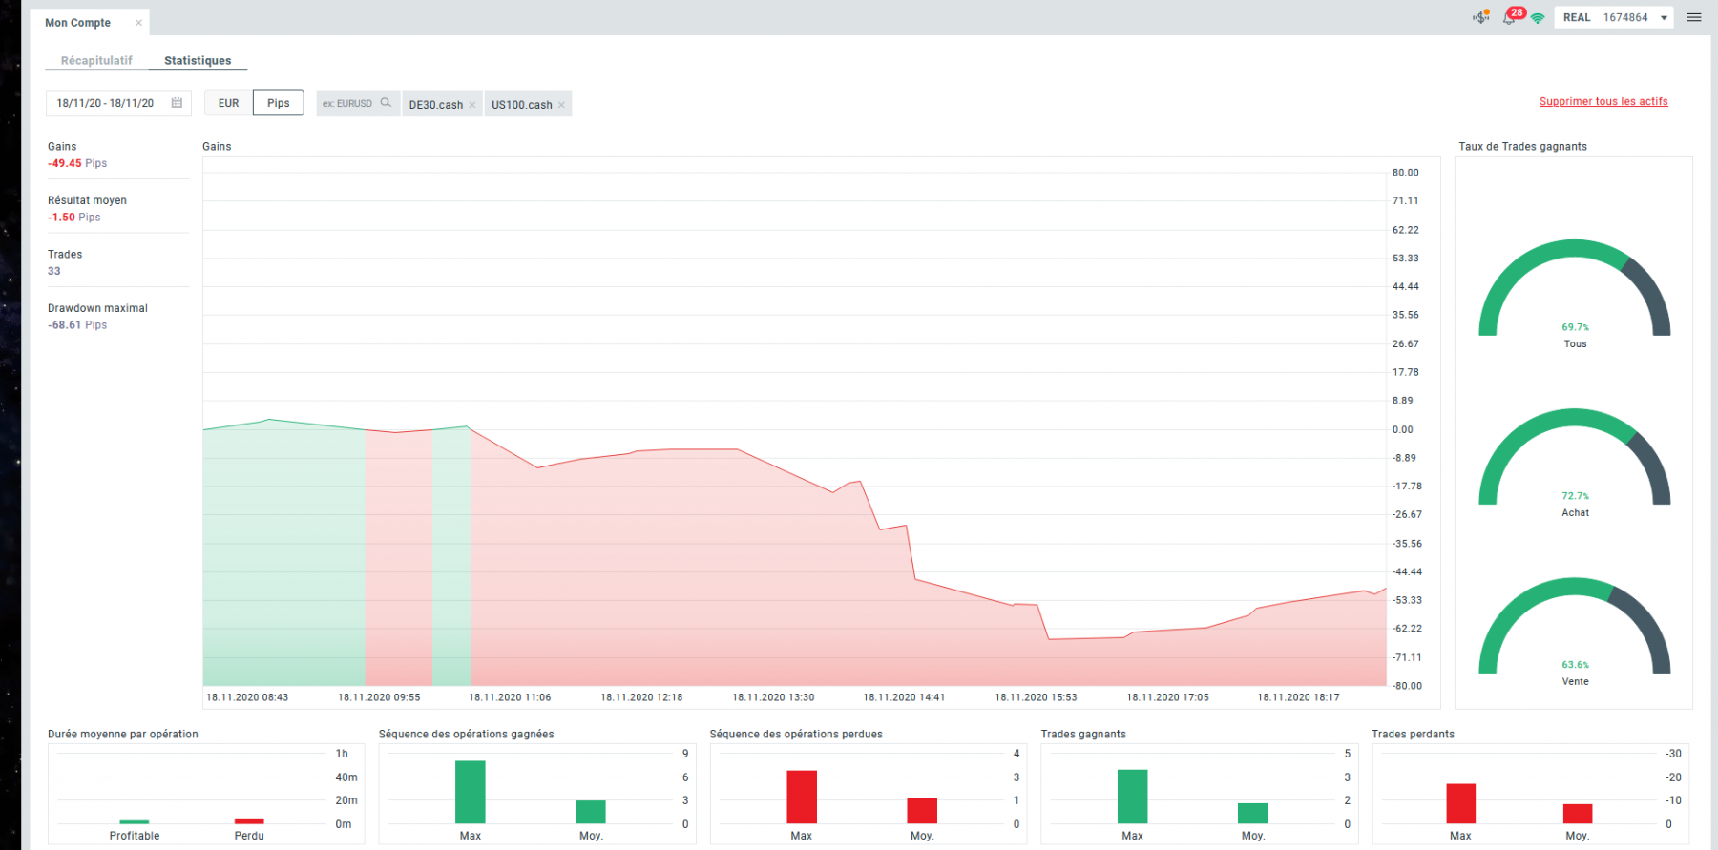Open the 18/11/20 date range picker

pyautogui.click(x=118, y=103)
